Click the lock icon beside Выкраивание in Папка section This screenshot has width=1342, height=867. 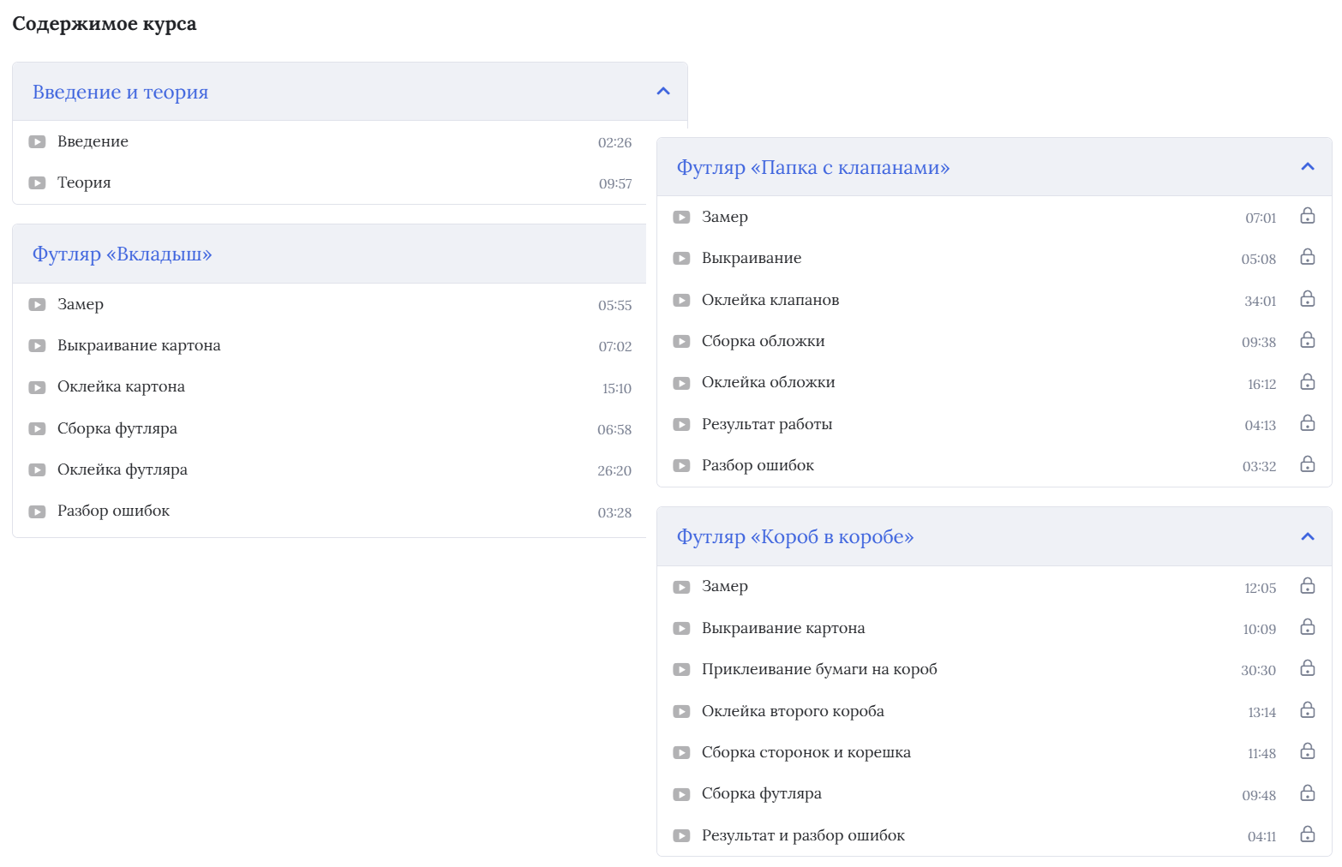1307,257
